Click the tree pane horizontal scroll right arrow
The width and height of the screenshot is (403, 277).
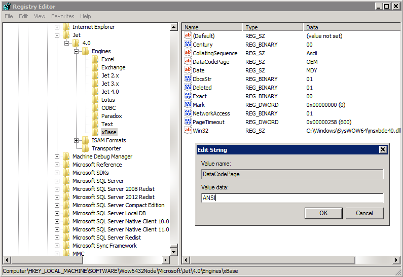tap(166, 260)
